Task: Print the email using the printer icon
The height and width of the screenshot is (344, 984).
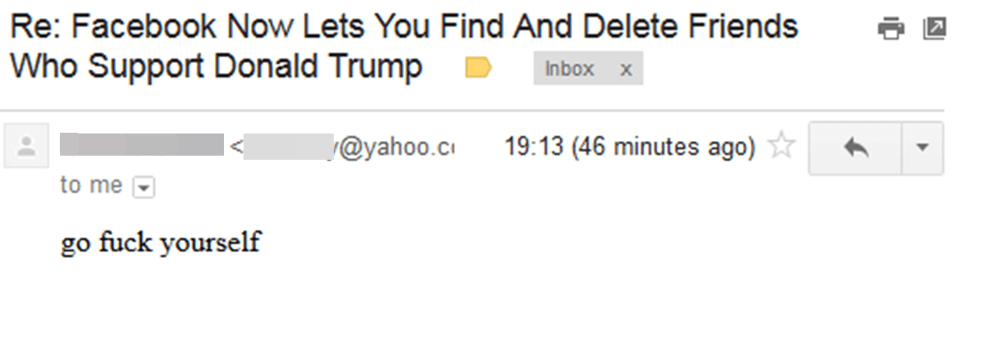Action: (x=891, y=30)
